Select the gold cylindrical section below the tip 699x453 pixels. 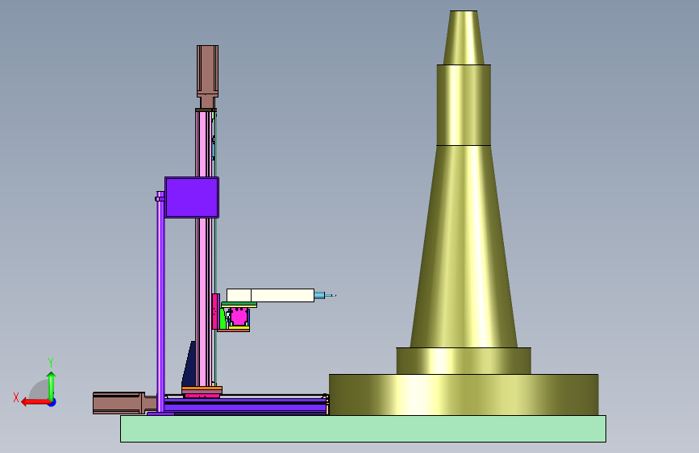pyautogui.click(x=464, y=105)
